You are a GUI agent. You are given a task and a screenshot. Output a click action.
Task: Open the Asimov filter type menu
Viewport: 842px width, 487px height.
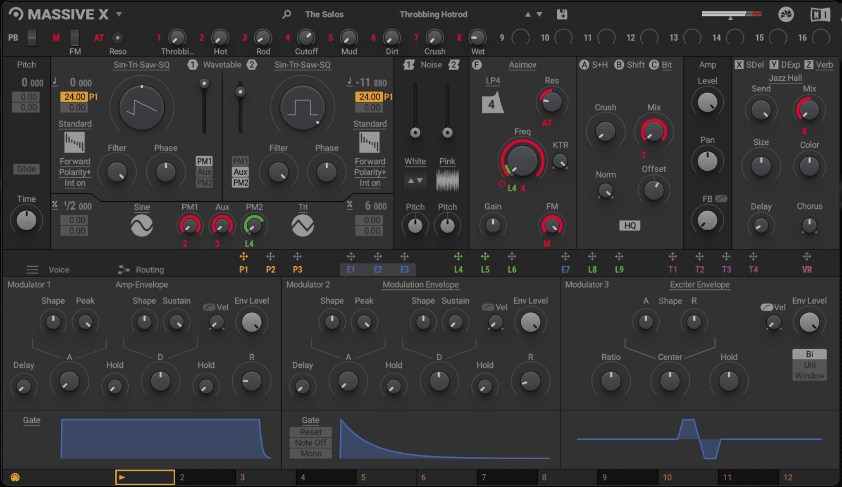click(x=522, y=65)
